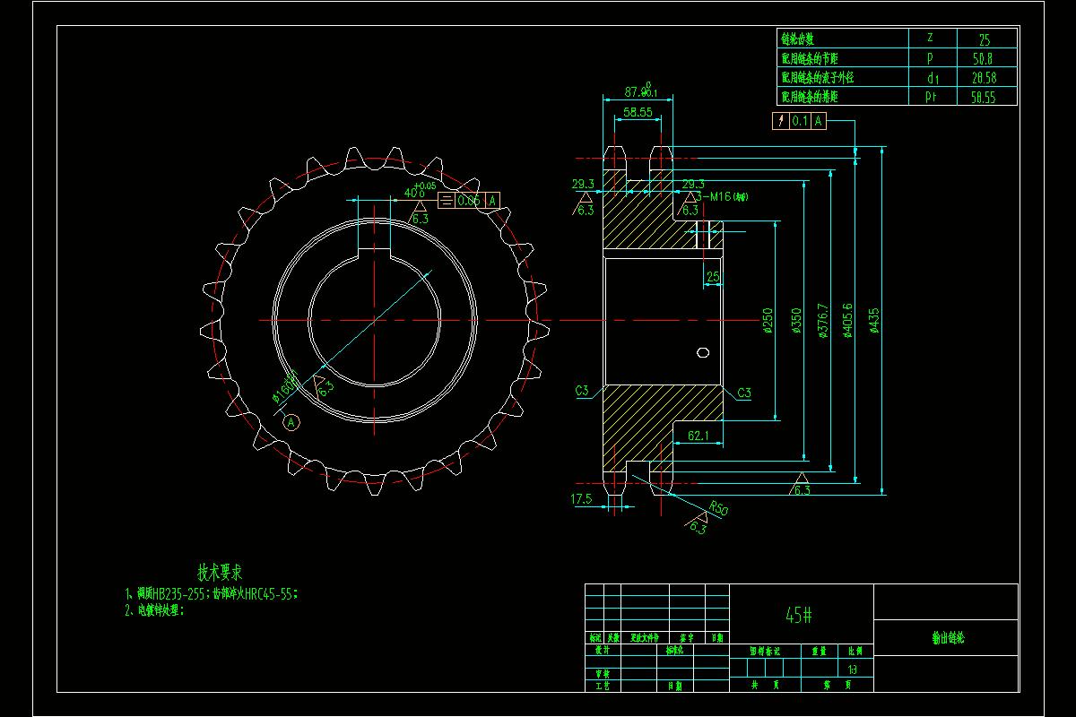Image resolution: width=1076 pixels, height=717 pixels.
Task: Click the 输出链轮 title text
Action: pyautogui.click(x=948, y=639)
